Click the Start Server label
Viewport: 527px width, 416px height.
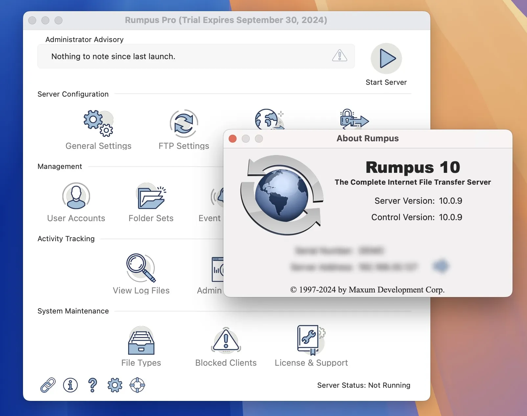coord(386,82)
